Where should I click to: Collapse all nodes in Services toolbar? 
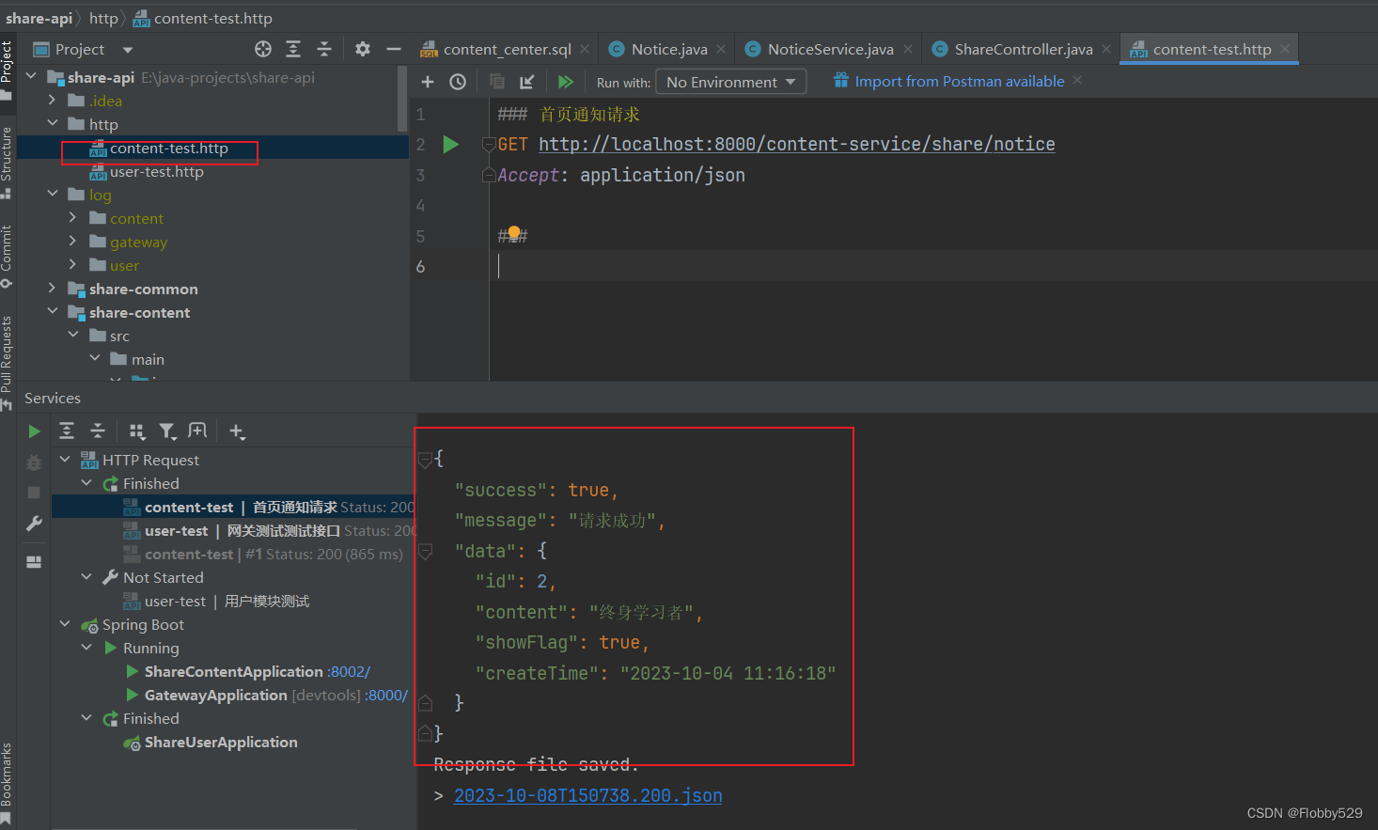click(x=98, y=431)
